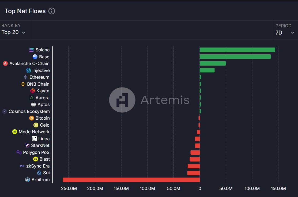Click the red Sui outflow bar

(194, 173)
